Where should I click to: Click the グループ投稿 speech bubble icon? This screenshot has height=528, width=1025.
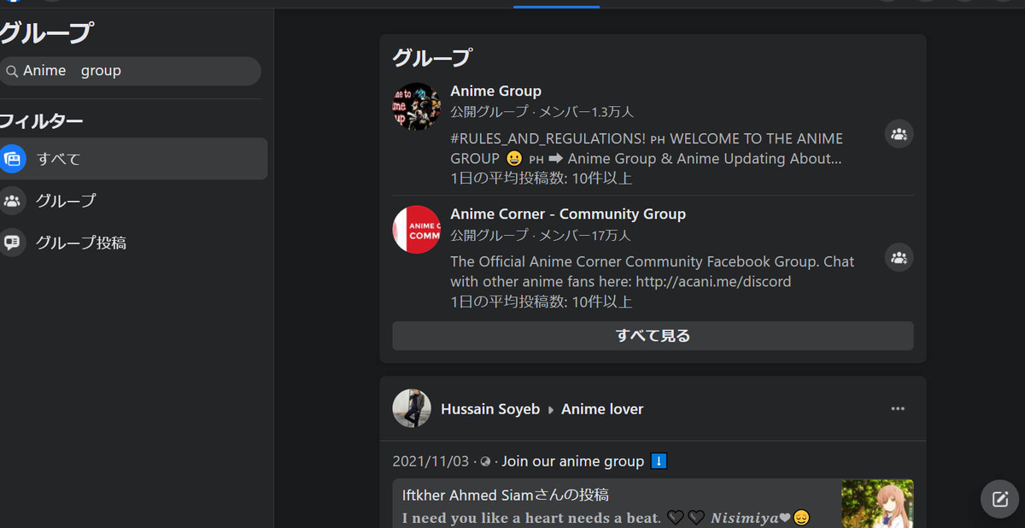(12, 243)
